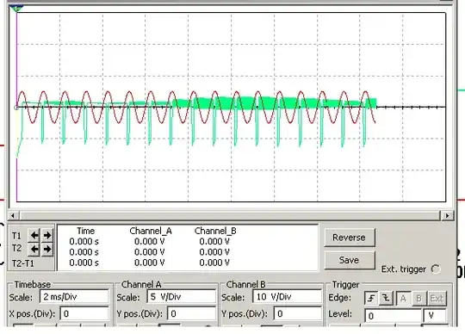The width and height of the screenshot is (465, 334).
Task: Open the trigger level unit V selector
Action: pyautogui.click(x=435, y=316)
